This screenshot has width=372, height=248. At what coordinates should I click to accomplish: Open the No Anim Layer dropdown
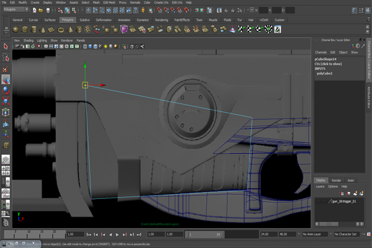click(314, 234)
